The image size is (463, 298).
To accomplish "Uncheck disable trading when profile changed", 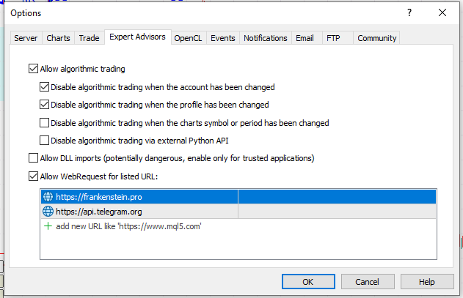I will (45, 105).
